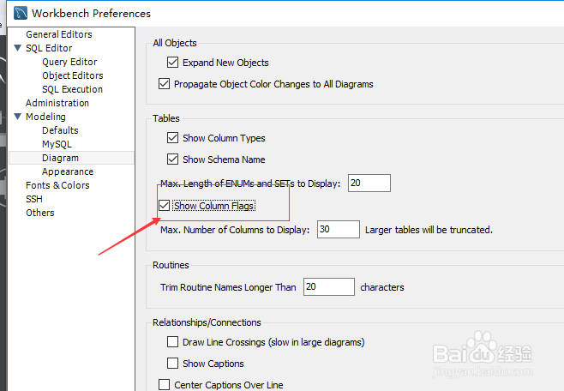Disable Show Column Types checkbox
The height and width of the screenshot is (391, 564).
click(x=172, y=138)
